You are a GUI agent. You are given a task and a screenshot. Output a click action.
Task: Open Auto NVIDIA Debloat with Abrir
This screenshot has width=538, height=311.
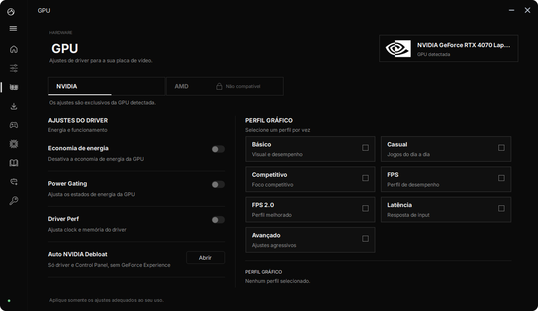coord(206,258)
